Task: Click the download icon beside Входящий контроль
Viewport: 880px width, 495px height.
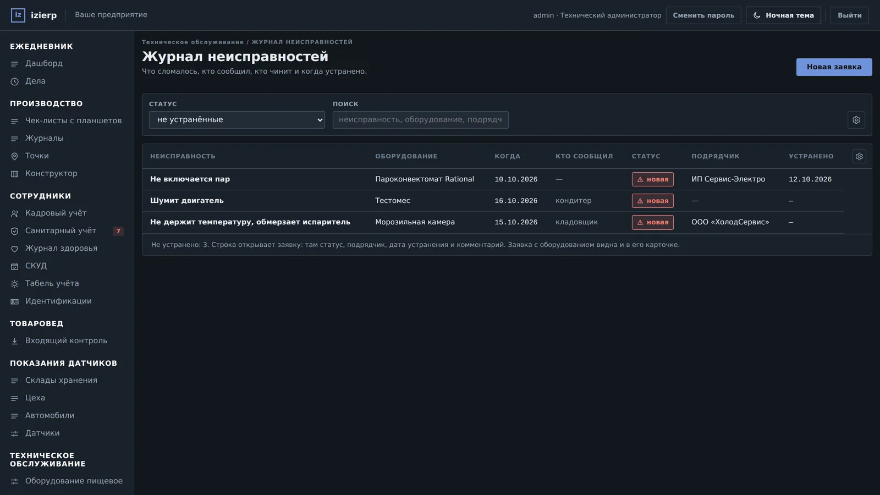Action: pos(15,341)
